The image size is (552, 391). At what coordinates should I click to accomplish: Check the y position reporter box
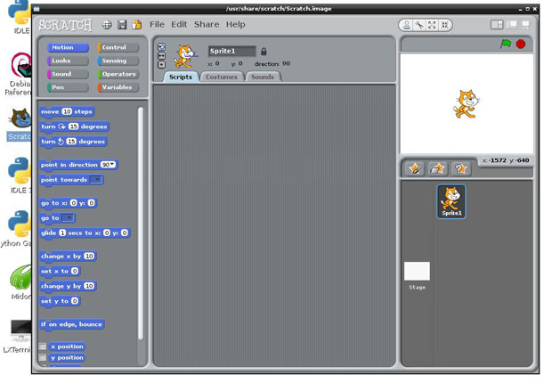[43, 357]
